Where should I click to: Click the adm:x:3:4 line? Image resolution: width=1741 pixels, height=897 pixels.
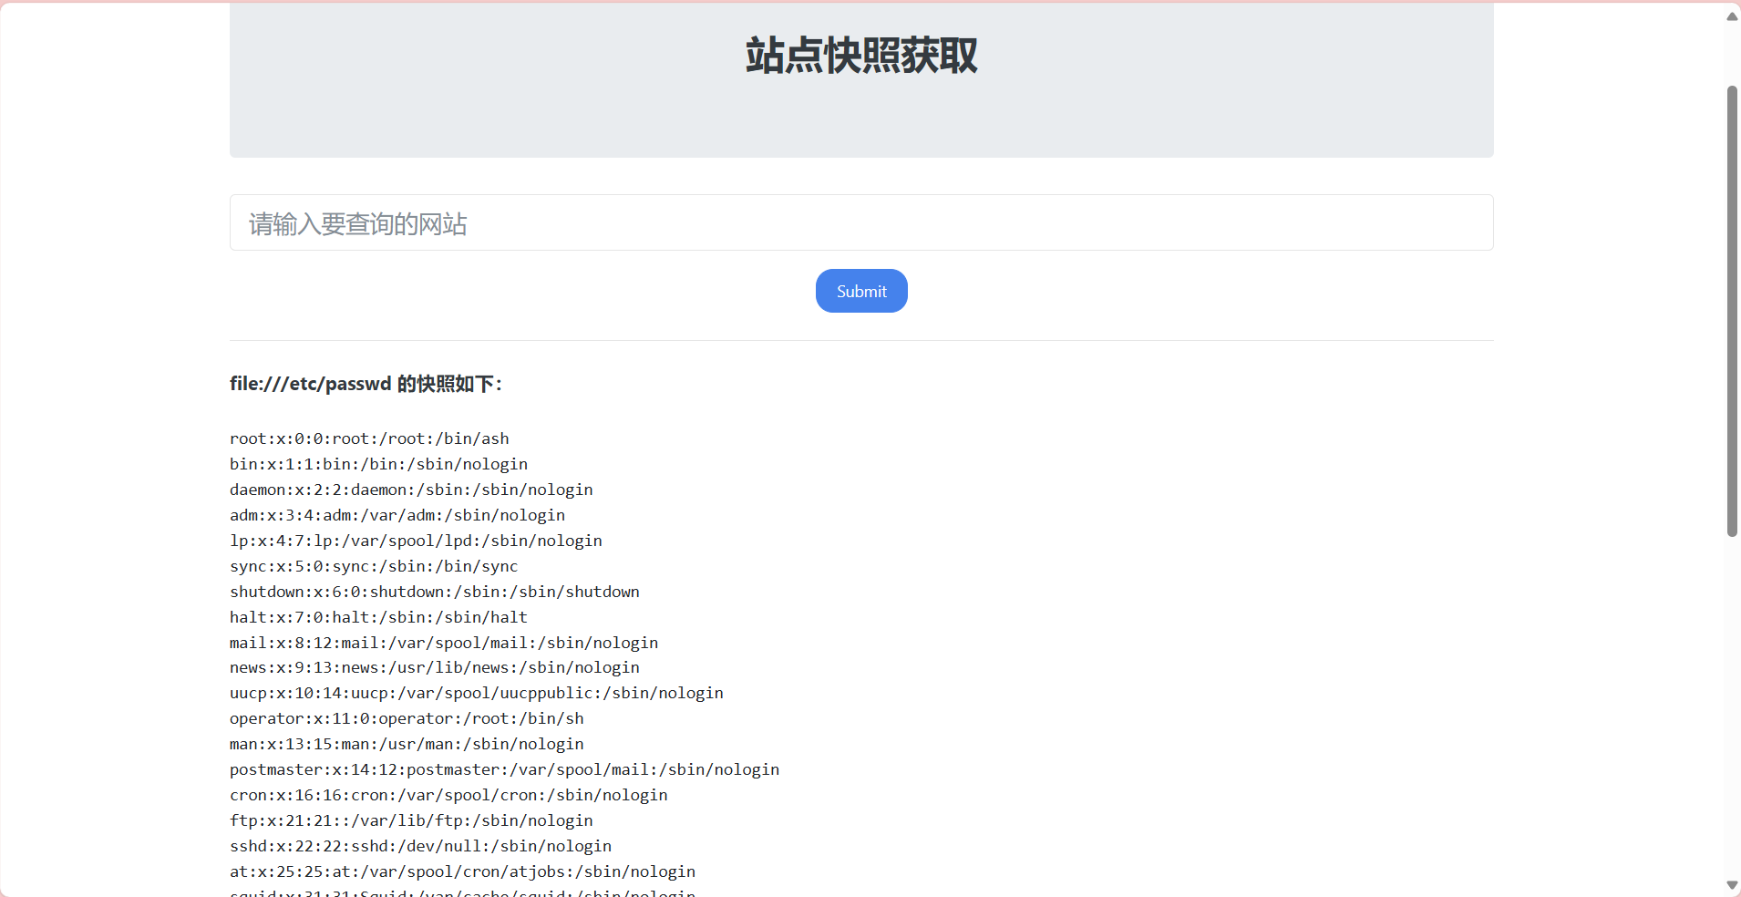pyautogui.click(x=397, y=515)
